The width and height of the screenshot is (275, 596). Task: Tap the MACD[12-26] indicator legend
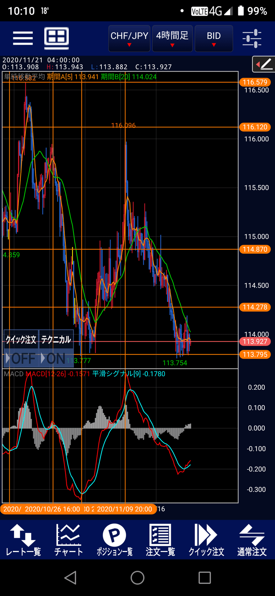point(58,374)
